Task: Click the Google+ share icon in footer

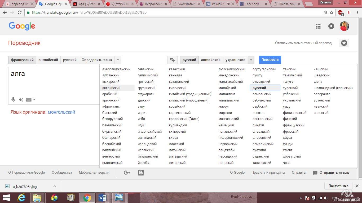Action: click(x=127, y=173)
